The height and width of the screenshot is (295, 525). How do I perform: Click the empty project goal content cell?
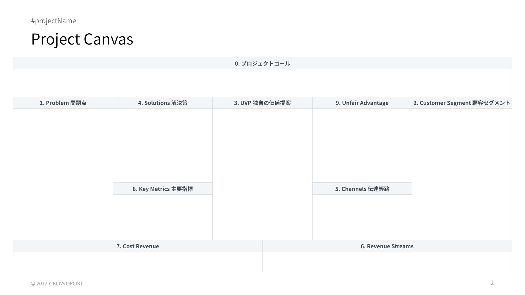[x=262, y=83]
